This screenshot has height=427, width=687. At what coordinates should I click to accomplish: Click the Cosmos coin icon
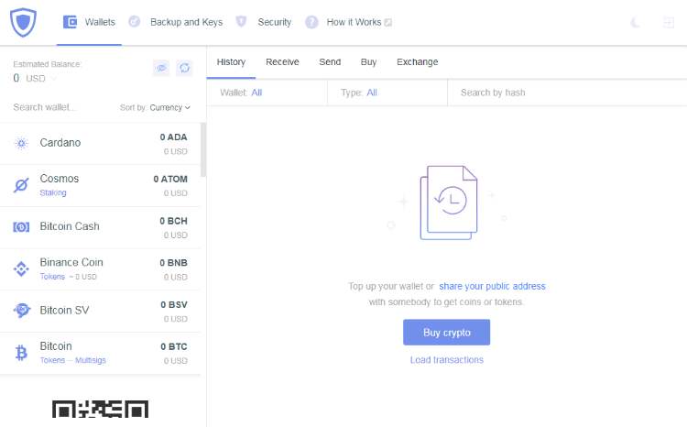[21, 185]
